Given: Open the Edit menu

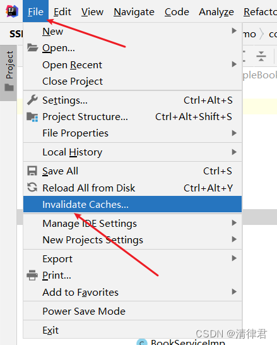Looking at the screenshot, I should click(x=62, y=11).
